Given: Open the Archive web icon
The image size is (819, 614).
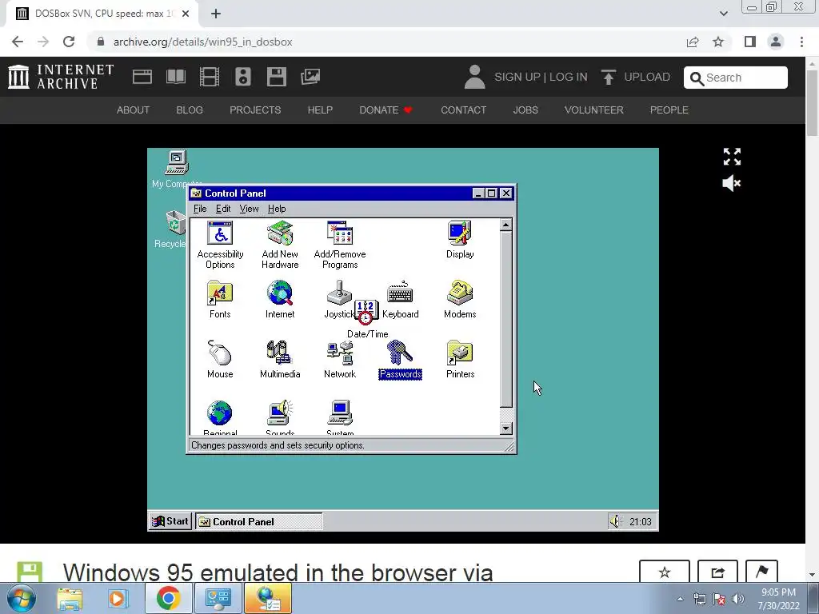Looking at the screenshot, I should (x=142, y=77).
